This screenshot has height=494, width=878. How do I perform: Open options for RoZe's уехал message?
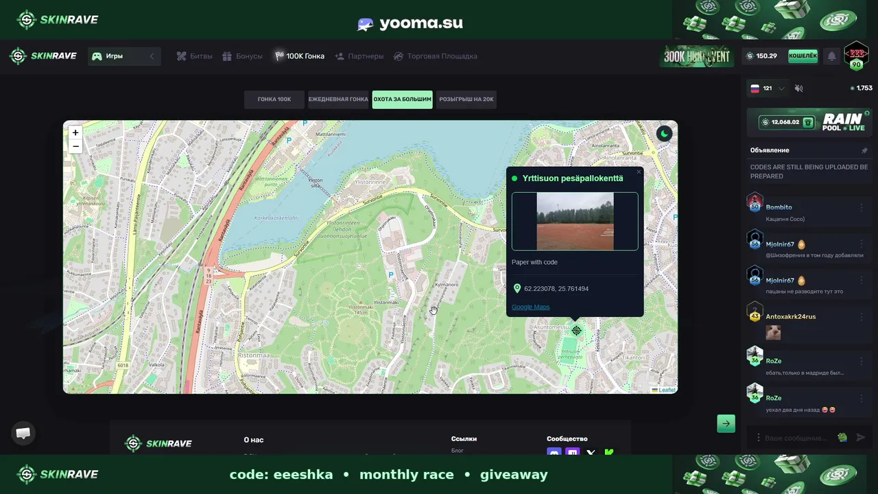point(862,398)
